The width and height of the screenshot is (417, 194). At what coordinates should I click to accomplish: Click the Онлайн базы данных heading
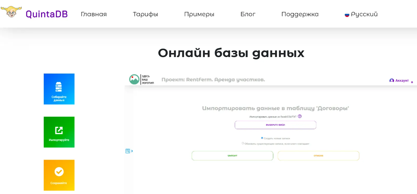(x=231, y=53)
